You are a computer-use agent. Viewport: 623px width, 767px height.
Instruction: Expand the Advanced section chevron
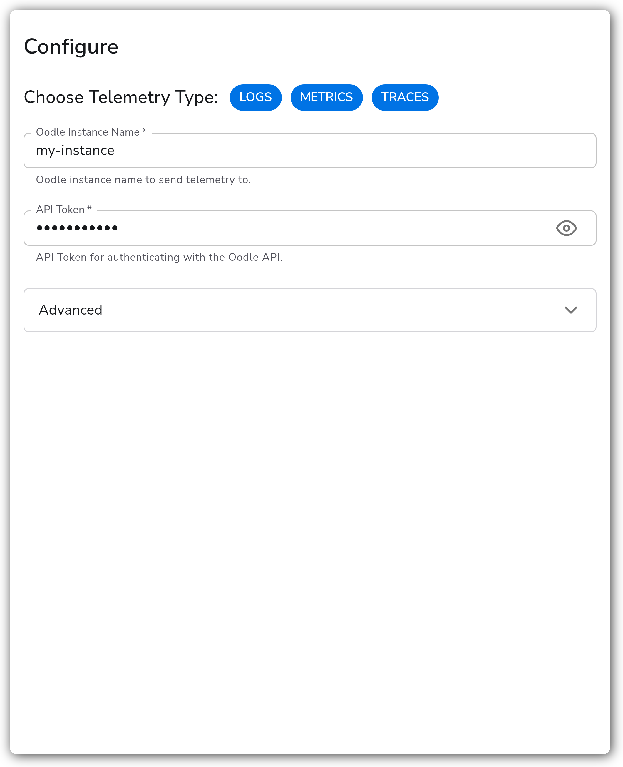click(x=571, y=310)
